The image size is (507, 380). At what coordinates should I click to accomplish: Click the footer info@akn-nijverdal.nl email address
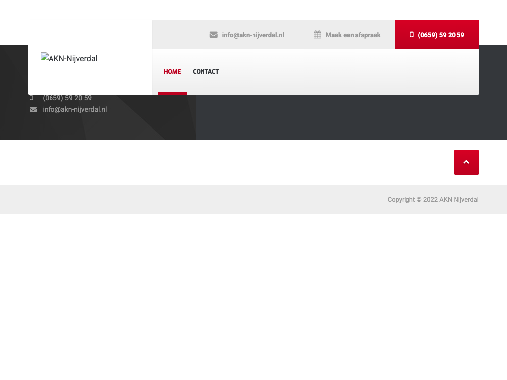click(x=75, y=110)
